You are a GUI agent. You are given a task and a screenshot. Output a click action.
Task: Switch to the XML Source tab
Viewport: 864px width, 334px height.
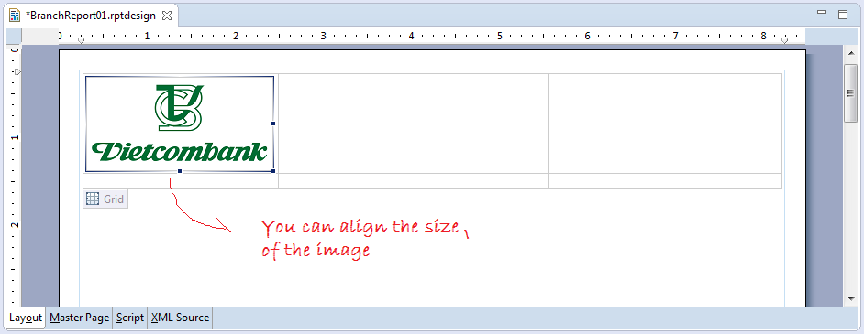click(x=180, y=318)
